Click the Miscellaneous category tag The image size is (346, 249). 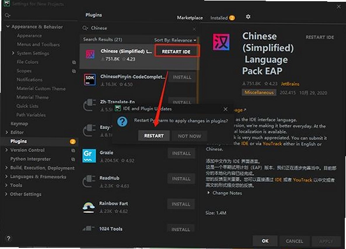point(259,92)
